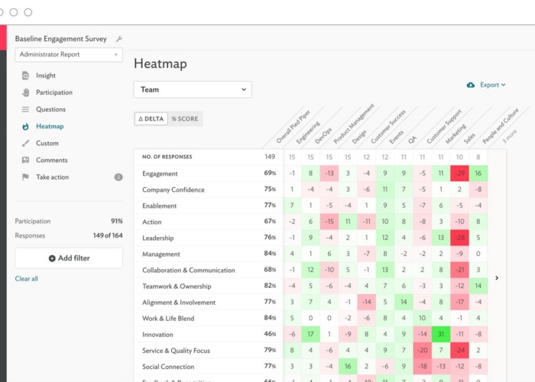Viewport: 535px width, 382px height.
Task: Switch heatmap to % Score view
Action: coord(185,118)
